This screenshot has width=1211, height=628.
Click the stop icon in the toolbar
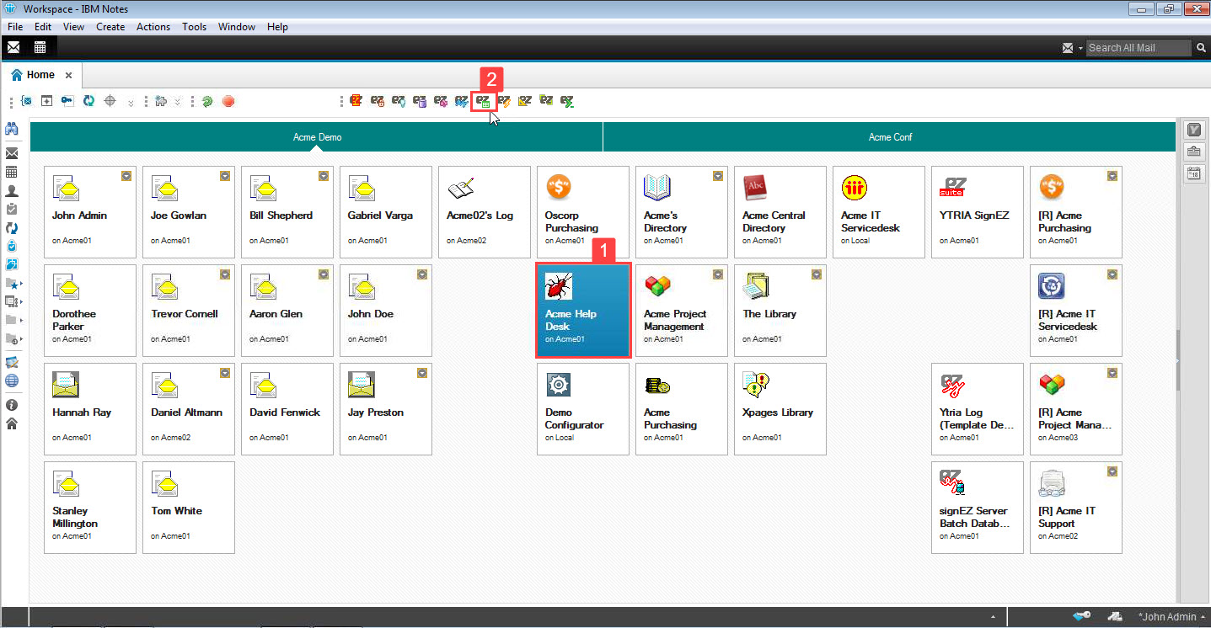pos(228,101)
